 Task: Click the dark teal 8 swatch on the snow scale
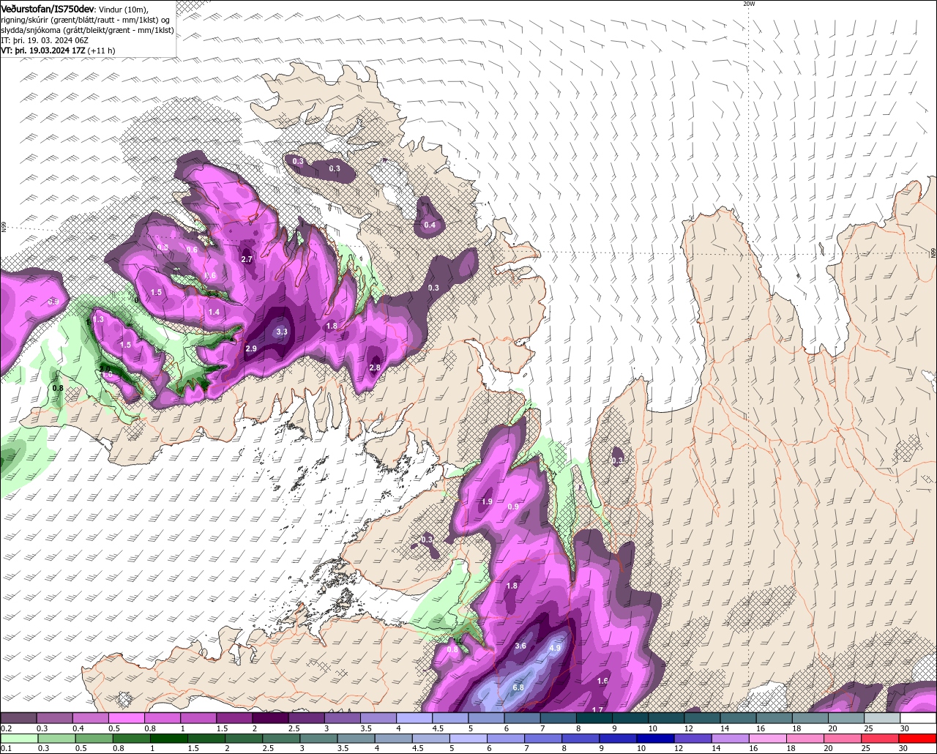[594, 718]
